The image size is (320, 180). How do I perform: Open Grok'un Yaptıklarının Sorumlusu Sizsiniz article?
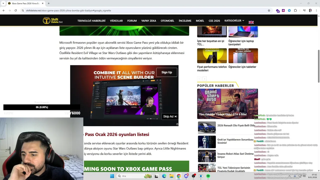pyautogui.click(x=235, y=141)
